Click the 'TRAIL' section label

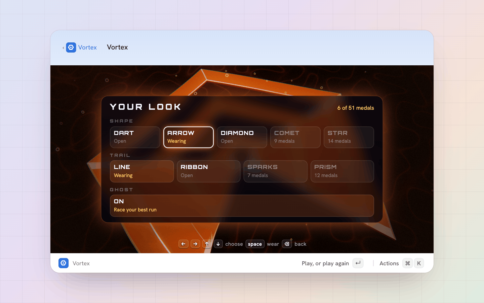coord(120,155)
